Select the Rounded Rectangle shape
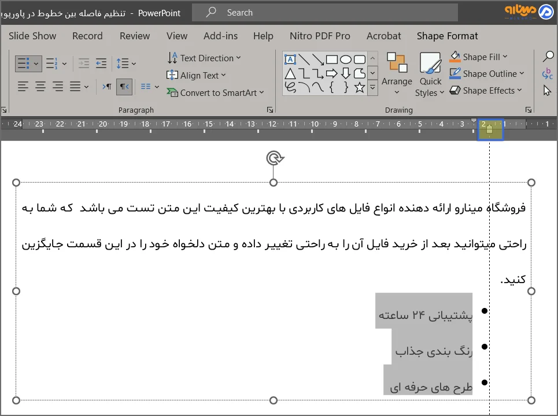The image size is (558, 416). click(x=360, y=60)
